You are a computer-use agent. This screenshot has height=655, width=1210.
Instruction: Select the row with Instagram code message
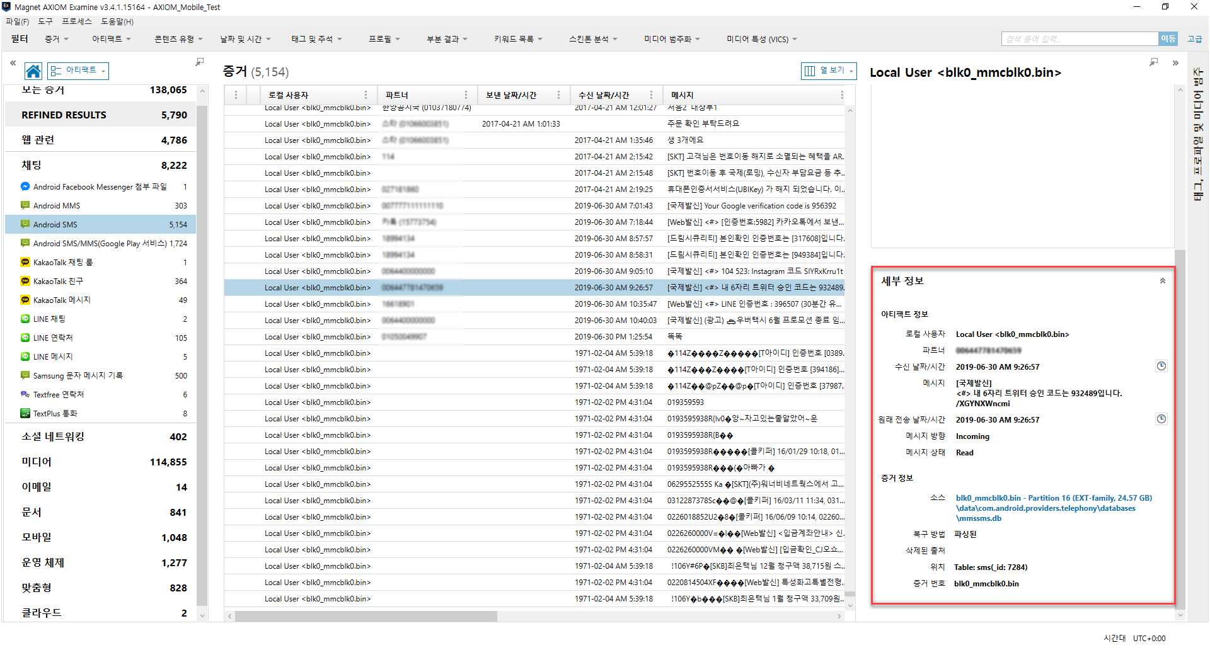click(x=534, y=271)
